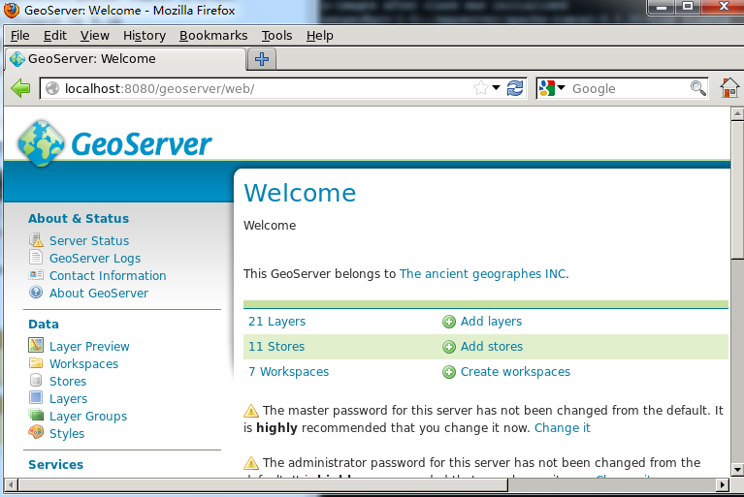Open the GeoServer Logs link
Viewport: 744px width, 497px height.
(95, 259)
